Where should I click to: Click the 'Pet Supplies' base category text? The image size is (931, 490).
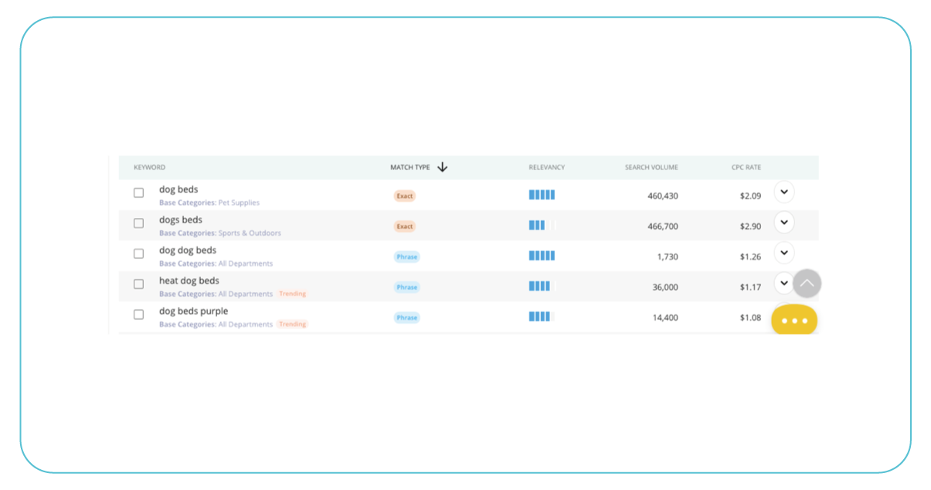tap(240, 203)
